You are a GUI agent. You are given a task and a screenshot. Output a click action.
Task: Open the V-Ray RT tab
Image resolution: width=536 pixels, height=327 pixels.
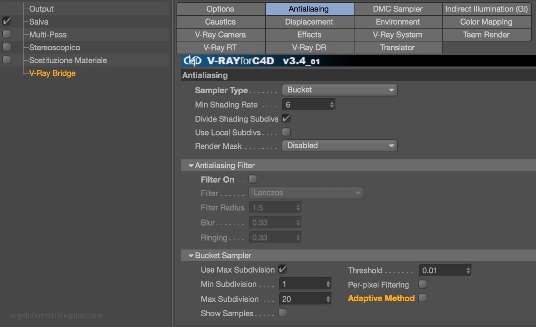(221, 48)
